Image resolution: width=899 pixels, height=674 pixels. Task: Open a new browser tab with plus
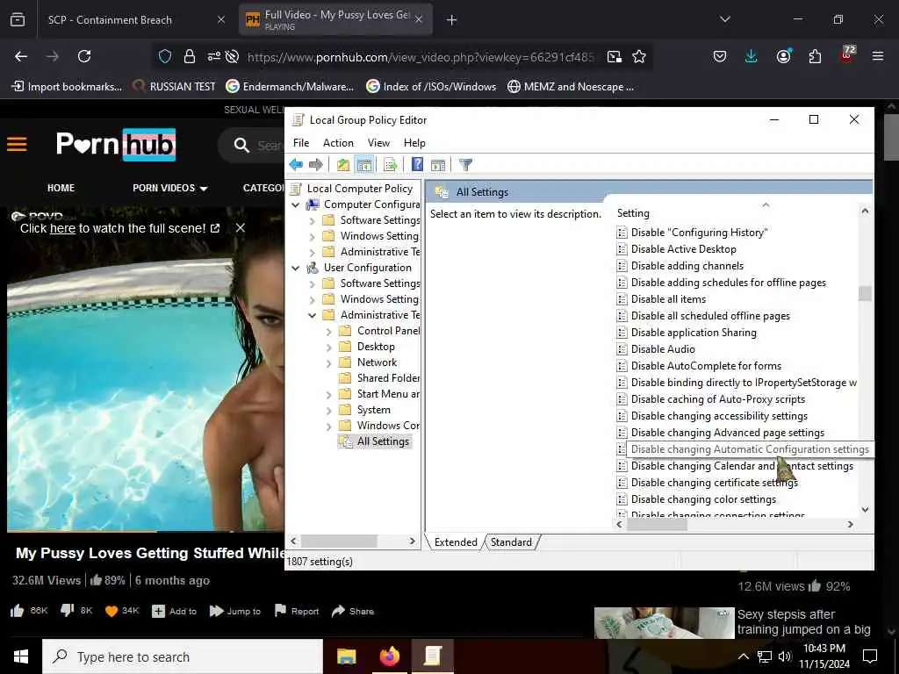click(452, 20)
